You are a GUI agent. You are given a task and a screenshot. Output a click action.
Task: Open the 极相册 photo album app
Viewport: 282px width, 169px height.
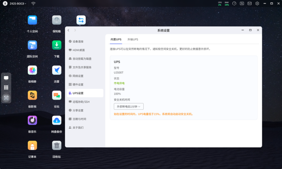(x=32, y=70)
